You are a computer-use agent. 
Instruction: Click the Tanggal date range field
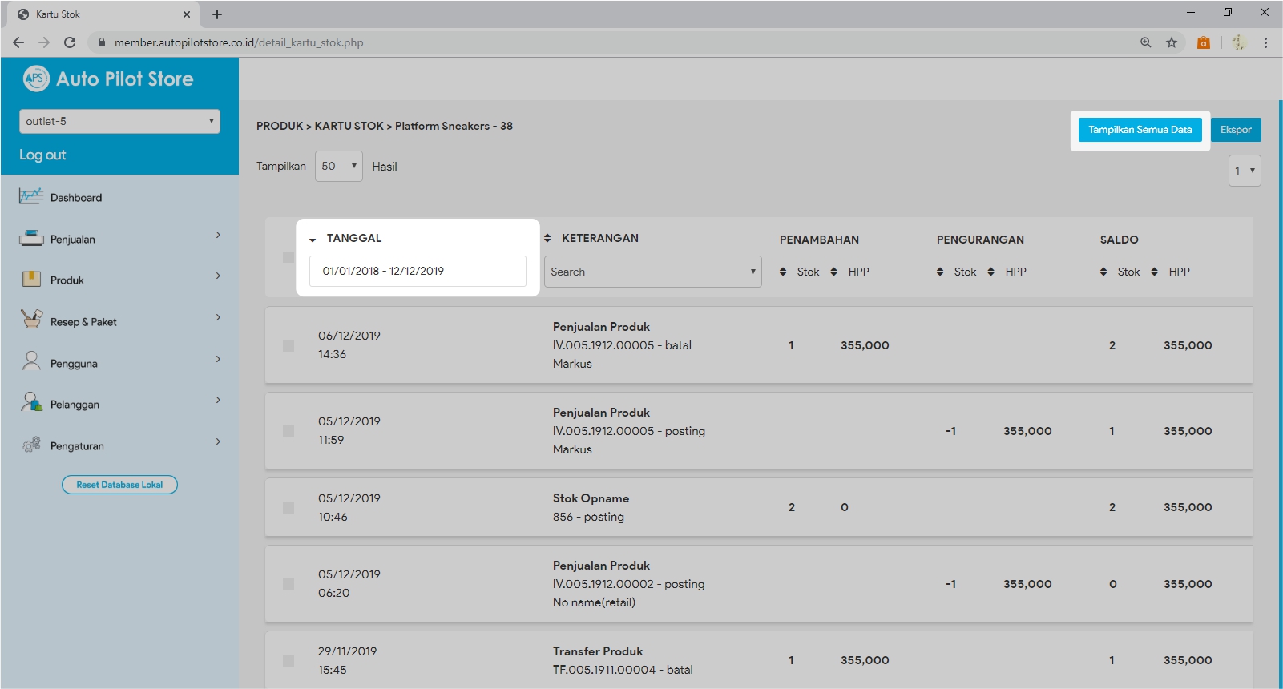(418, 271)
